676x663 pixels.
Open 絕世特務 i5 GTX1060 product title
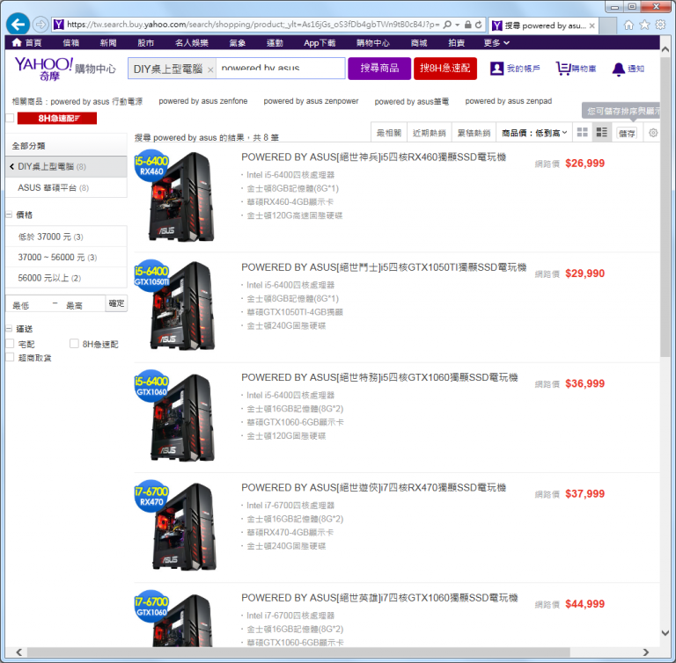[x=379, y=377]
